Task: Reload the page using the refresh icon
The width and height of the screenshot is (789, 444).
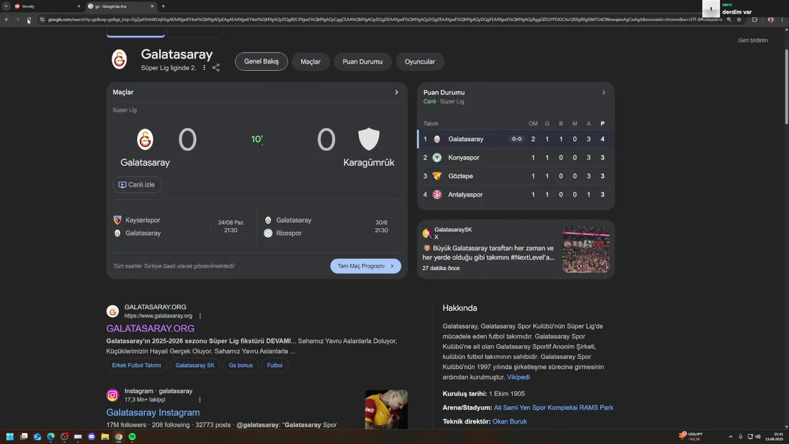Action: coord(28,20)
